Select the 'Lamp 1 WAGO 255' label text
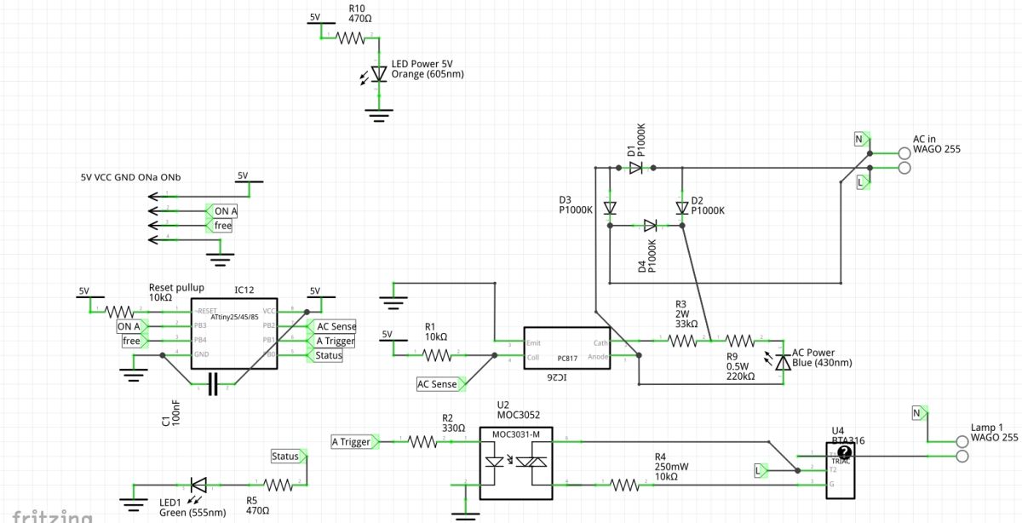 995,433
